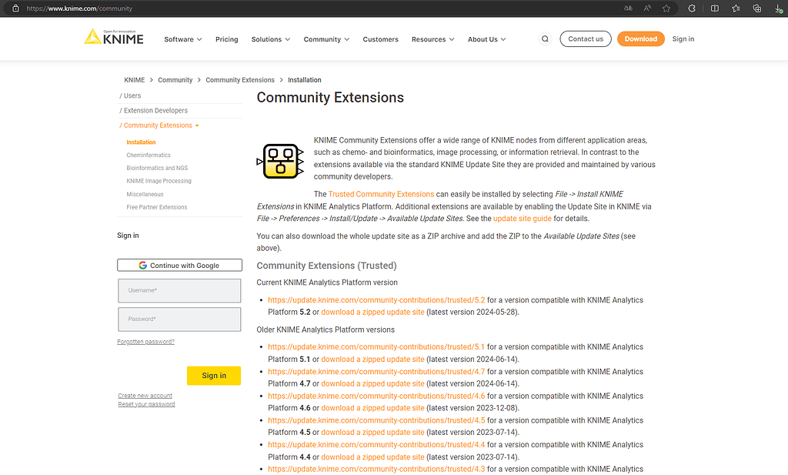Select Free Partner Extensions in sidebar
The image size is (788, 475).
pos(157,207)
